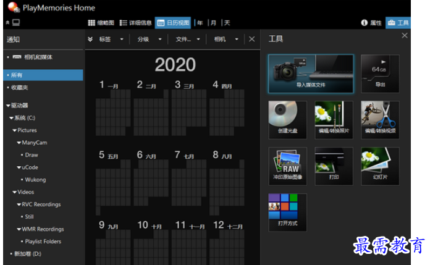Open the 打开方式 open-with tool

pyautogui.click(x=287, y=212)
